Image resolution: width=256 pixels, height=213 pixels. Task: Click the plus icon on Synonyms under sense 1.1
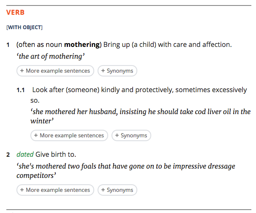click(x=117, y=135)
